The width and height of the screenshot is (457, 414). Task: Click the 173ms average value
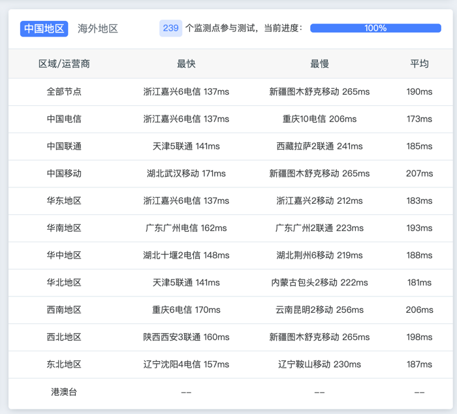click(419, 119)
